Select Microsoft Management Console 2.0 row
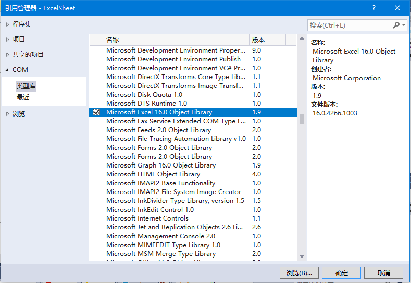Screen dimensions: 411x283 point(193,236)
